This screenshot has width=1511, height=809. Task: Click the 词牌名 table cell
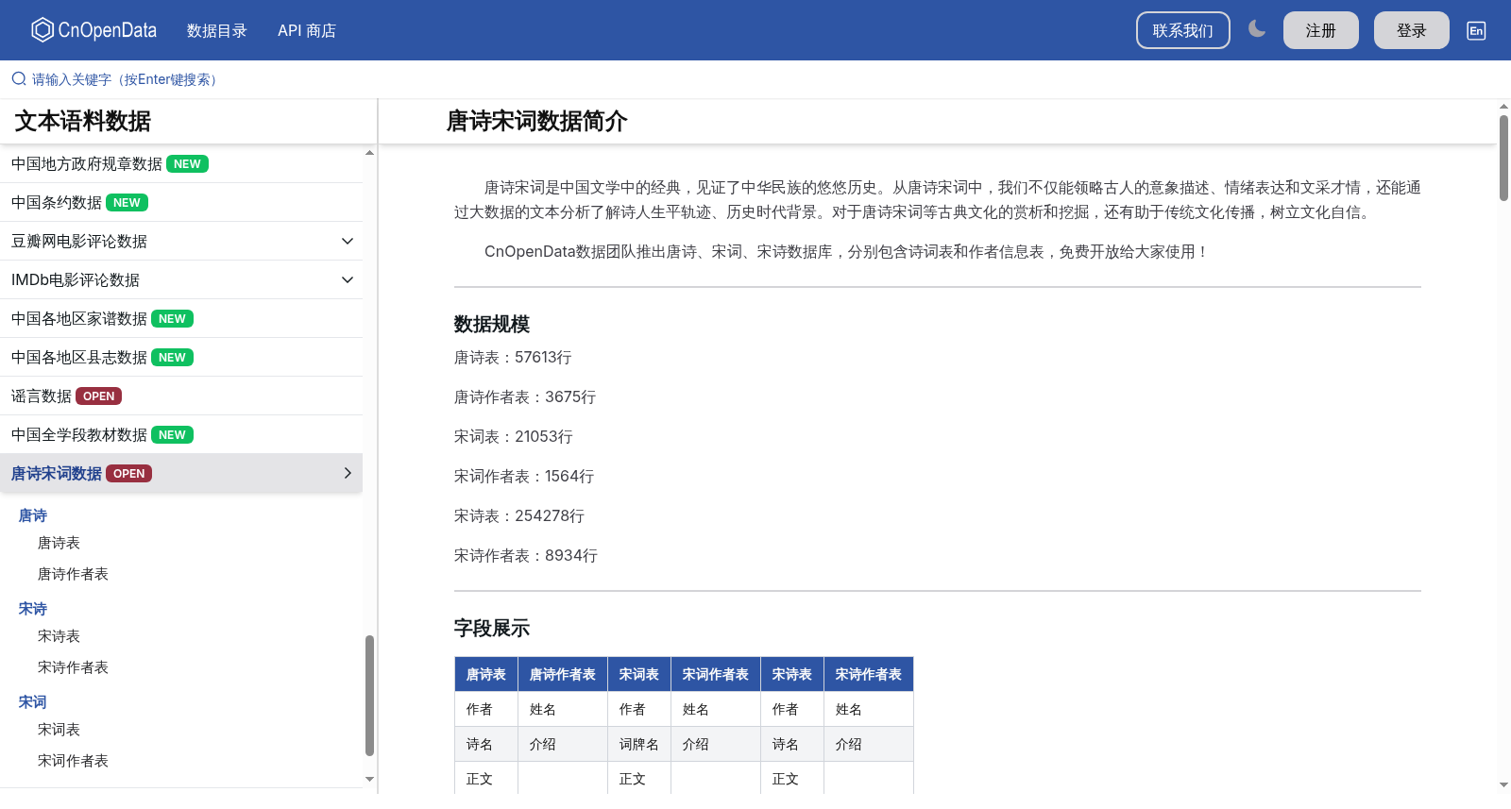coord(639,744)
